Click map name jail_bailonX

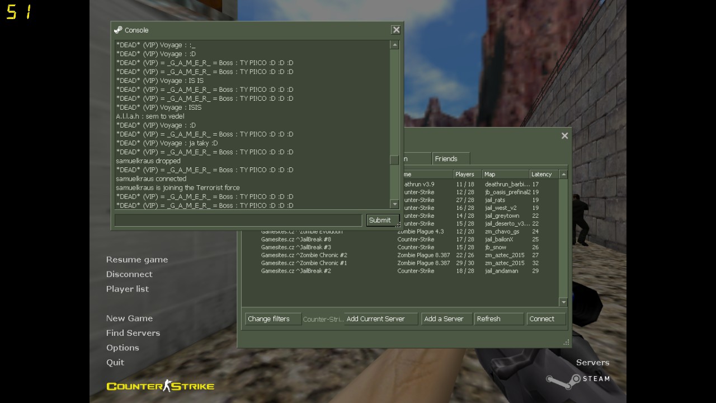[499, 240]
